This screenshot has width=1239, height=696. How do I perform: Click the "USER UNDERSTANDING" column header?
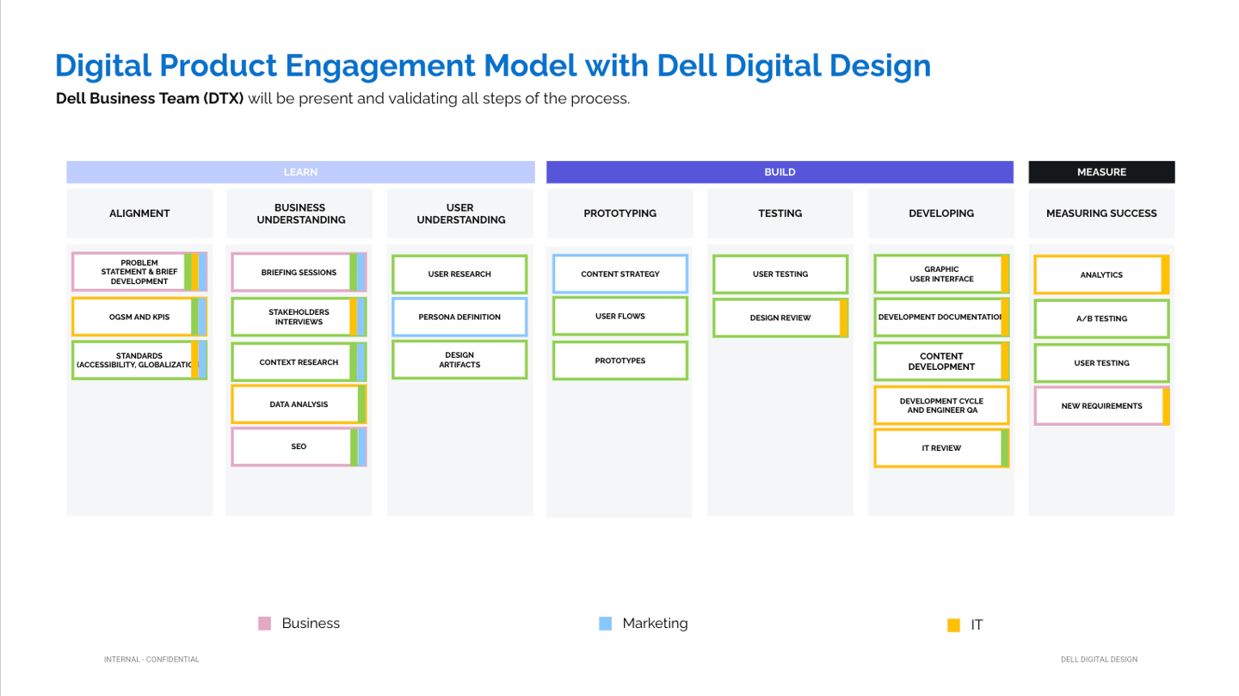pos(460,213)
